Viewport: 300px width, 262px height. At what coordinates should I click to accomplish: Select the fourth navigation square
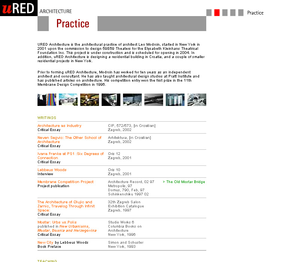[x=233, y=13]
